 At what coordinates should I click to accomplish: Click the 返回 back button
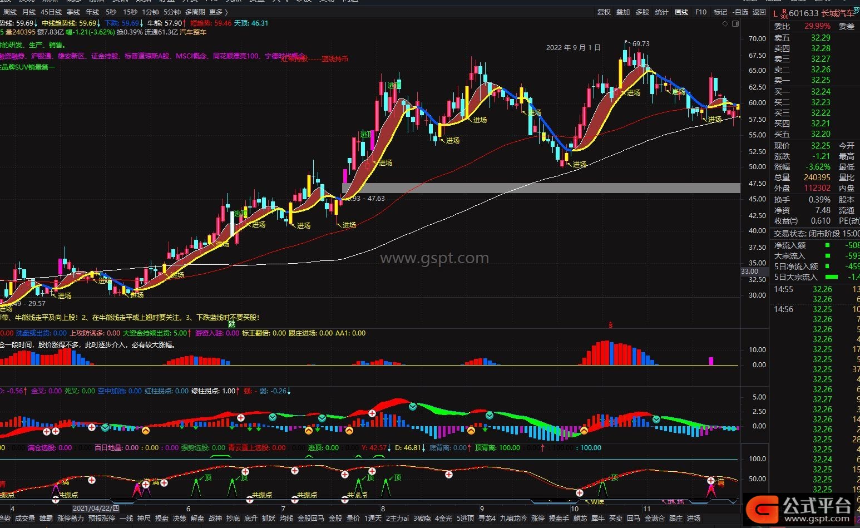click(x=759, y=12)
